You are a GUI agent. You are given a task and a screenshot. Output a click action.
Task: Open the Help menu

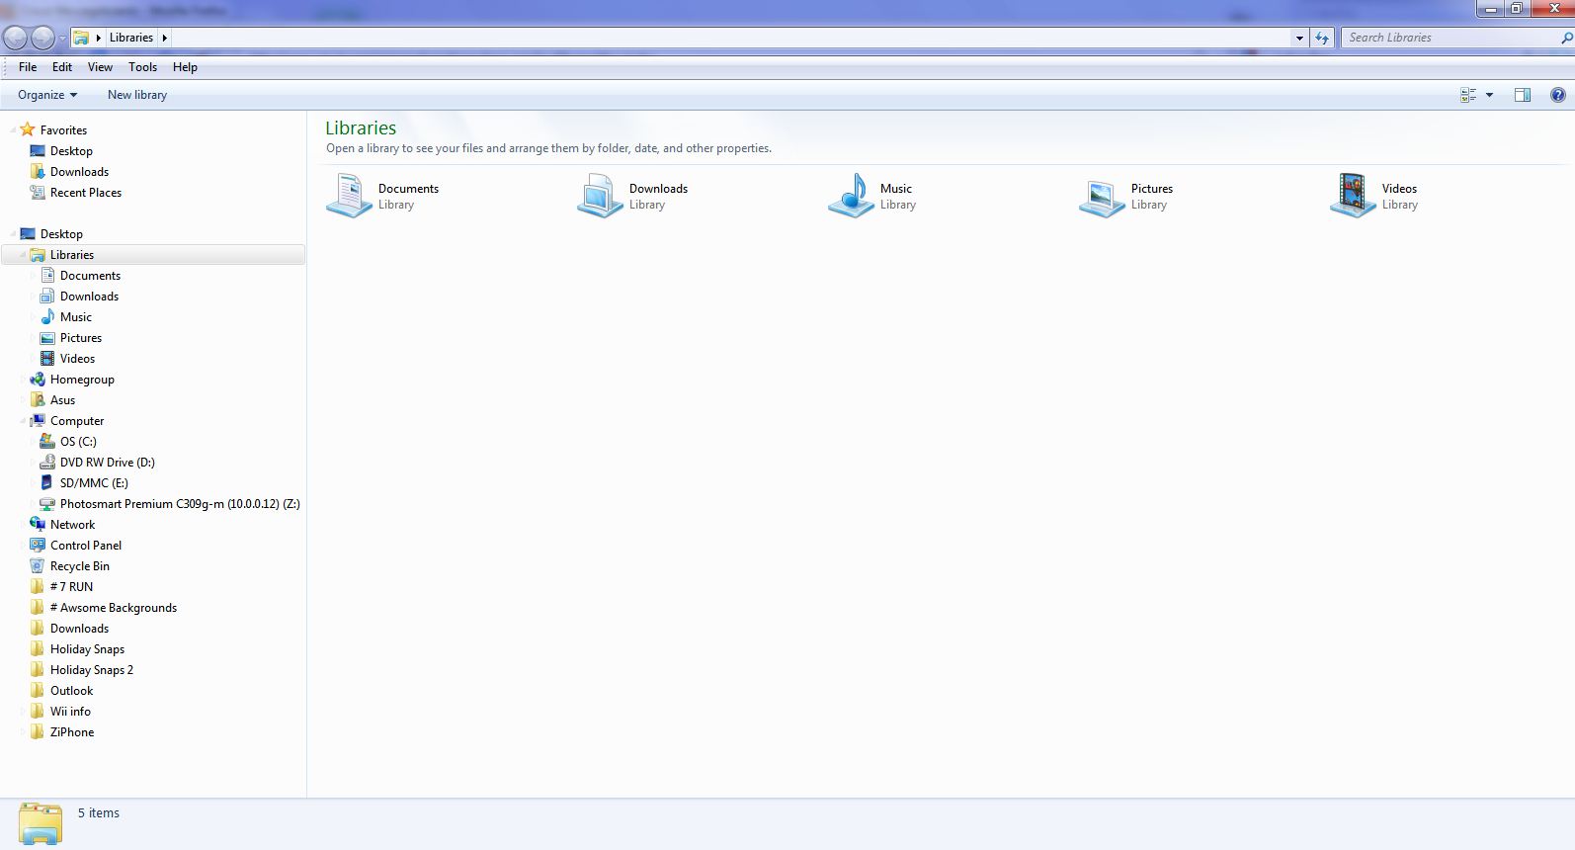(185, 67)
